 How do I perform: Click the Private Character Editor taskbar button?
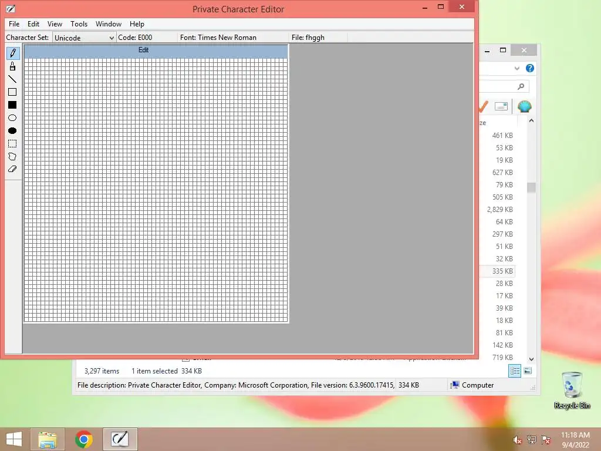click(120, 439)
